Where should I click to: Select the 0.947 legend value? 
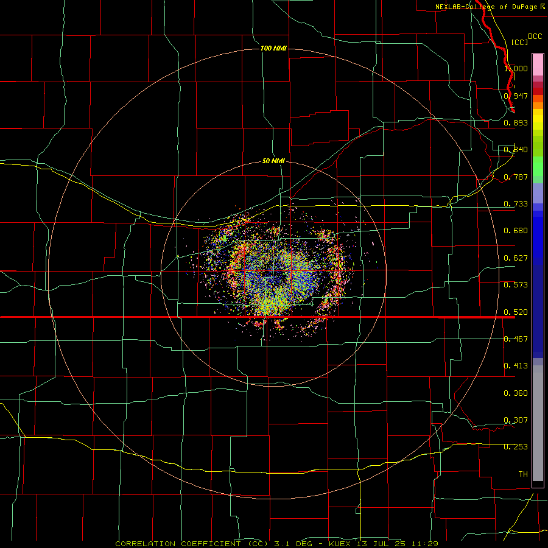tap(516, 96)
